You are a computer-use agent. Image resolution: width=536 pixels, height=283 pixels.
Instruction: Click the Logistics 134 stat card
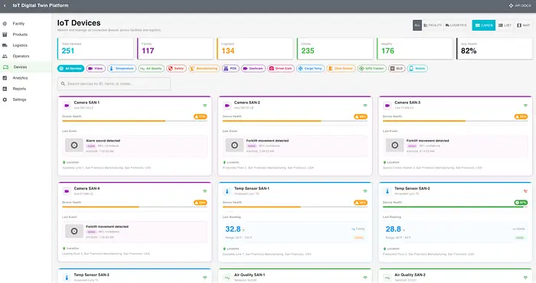[x=255, y=48]
